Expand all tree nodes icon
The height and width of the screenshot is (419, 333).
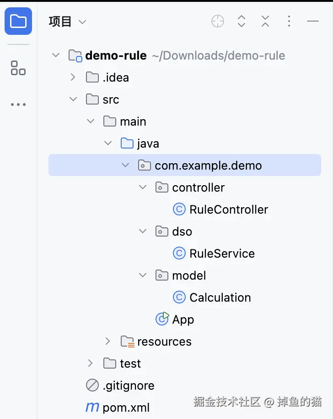tap(242, 21)
